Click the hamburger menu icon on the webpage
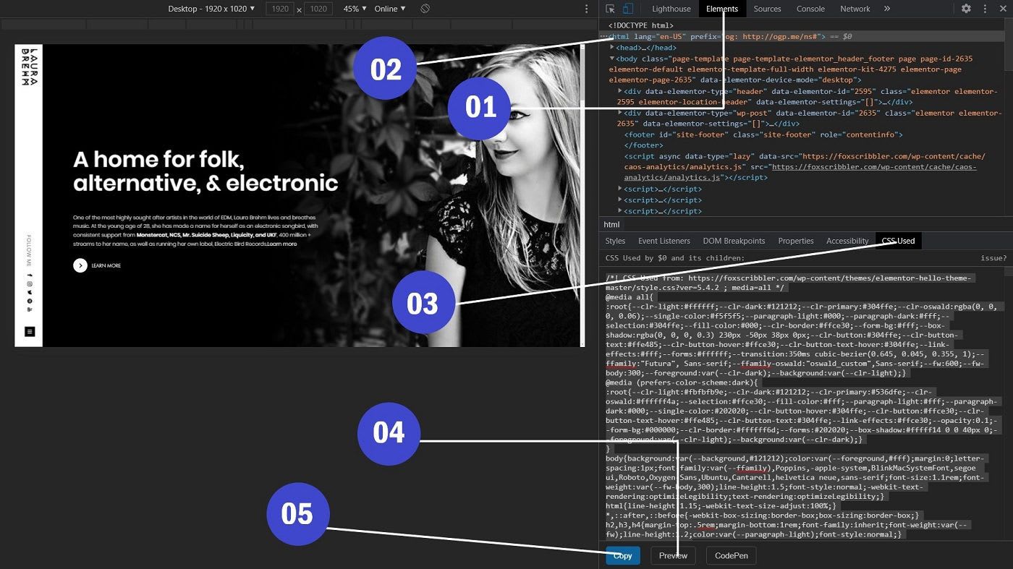Image resolution: width=1013 pixels, height=569 pixels. point(30,331)
